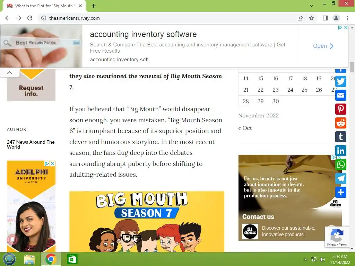Image resolution: width=355 pixels, height=266 pixels.
Task: Open the Chrome profile menu
Action: coord(336,18)
